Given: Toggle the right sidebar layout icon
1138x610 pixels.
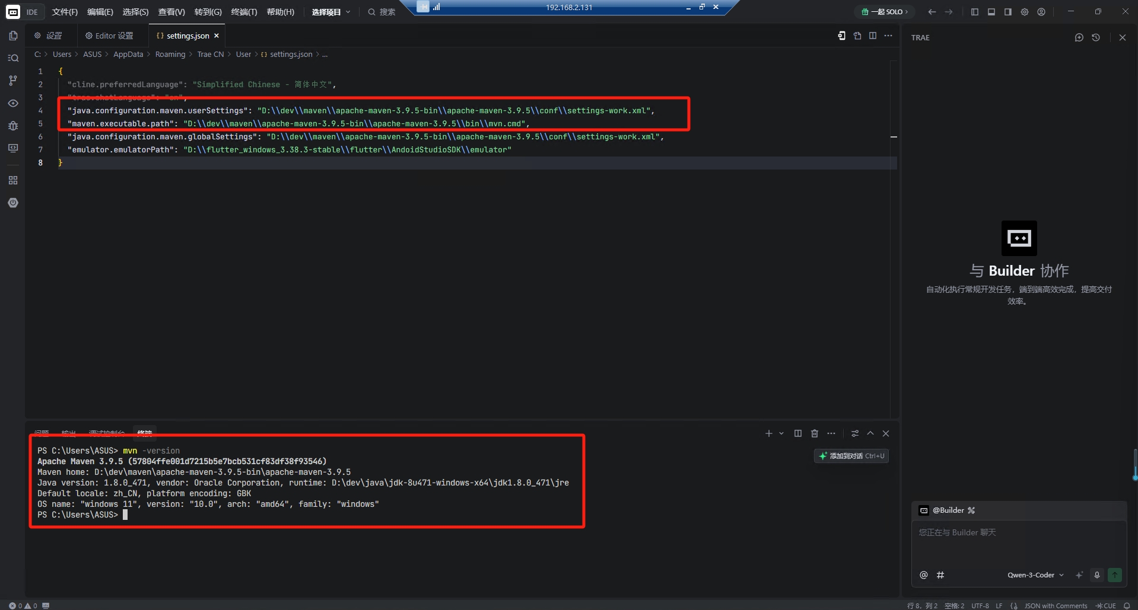Looking at the screenshot, I should (x=1007, y=12).
